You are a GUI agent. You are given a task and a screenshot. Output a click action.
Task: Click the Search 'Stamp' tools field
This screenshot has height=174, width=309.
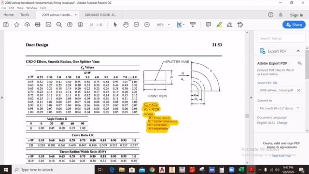tap(281, 38)
